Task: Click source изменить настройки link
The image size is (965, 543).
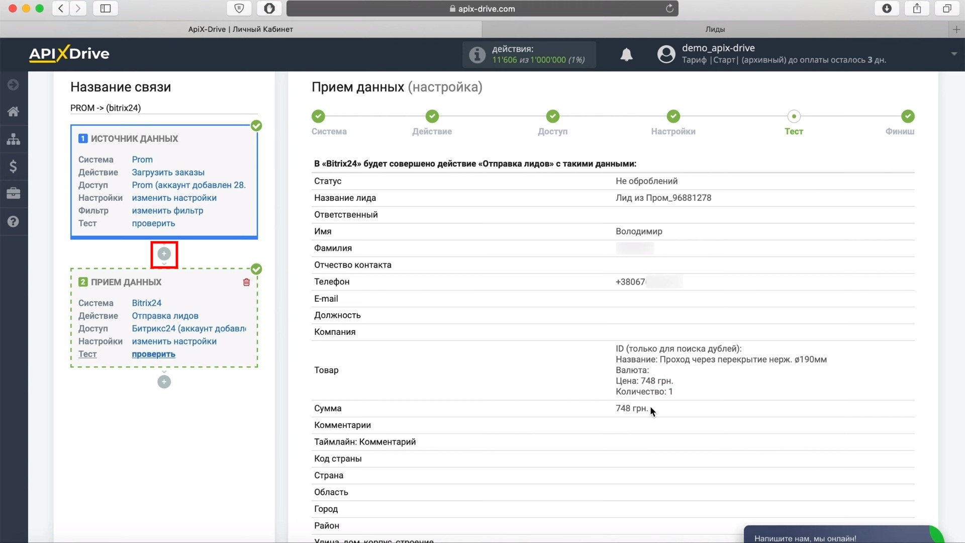Action: tap(174, 198)
